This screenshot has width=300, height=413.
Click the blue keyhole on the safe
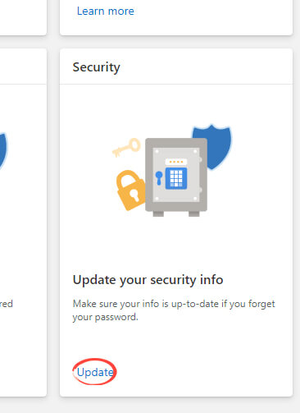159,178
